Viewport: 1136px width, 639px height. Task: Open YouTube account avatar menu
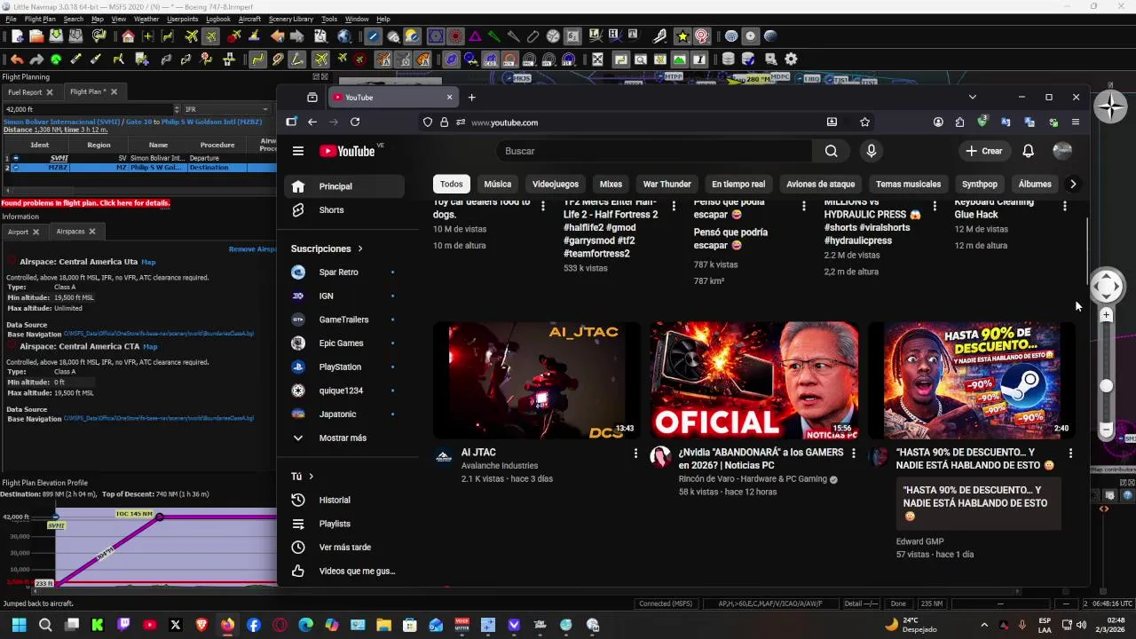[x=1062, y=151]
